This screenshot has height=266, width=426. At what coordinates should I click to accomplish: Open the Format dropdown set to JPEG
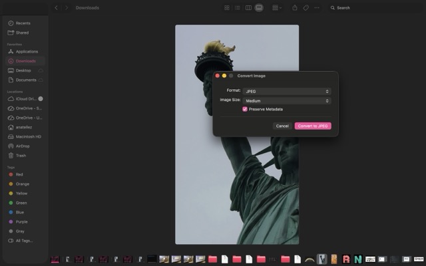pos(287,92)
